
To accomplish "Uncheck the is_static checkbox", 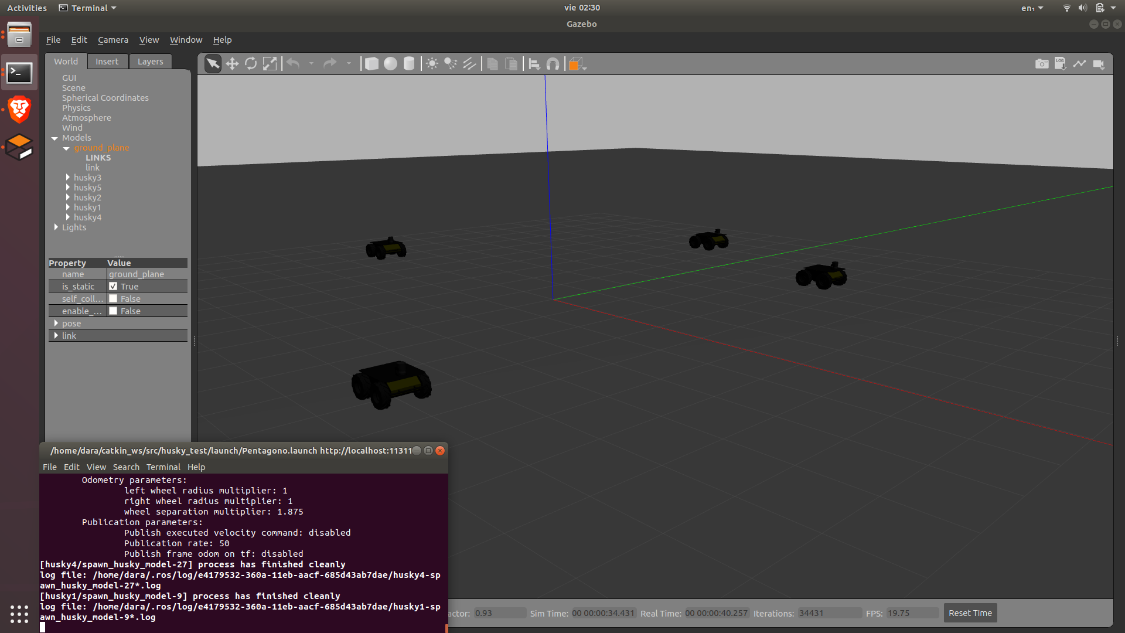I will click(113, 287).
